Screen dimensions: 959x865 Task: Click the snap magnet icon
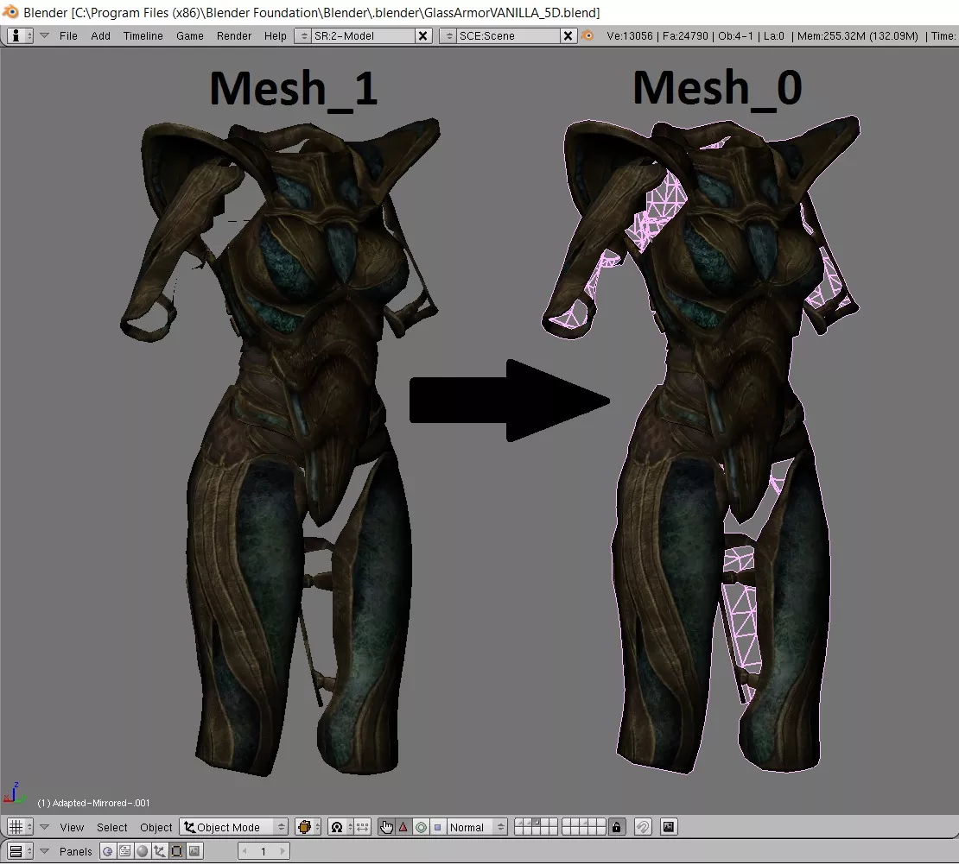(x=643, y=827)
